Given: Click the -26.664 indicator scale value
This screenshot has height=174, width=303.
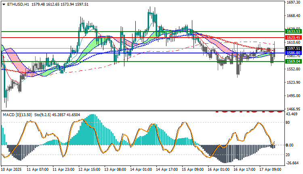Looking at the screenshot, I should pyautogui.click(x=292, y=163).
